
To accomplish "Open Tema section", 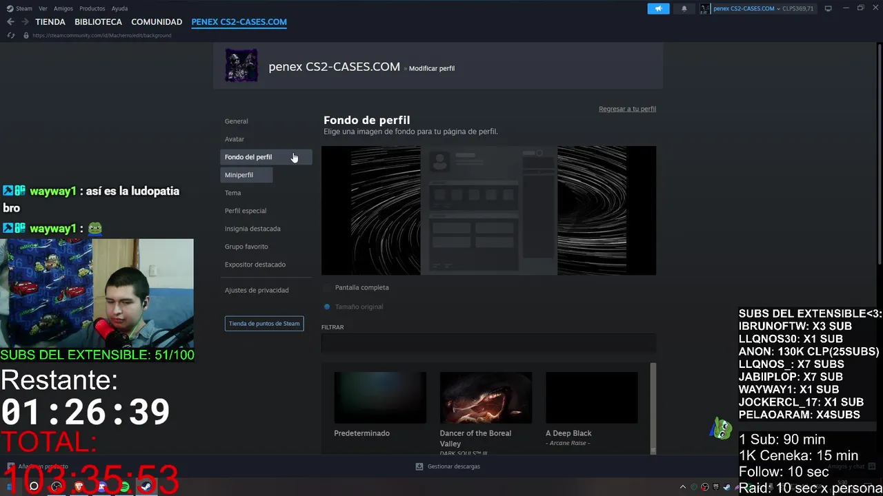I will pyautogui.click(x=232, y=193).
